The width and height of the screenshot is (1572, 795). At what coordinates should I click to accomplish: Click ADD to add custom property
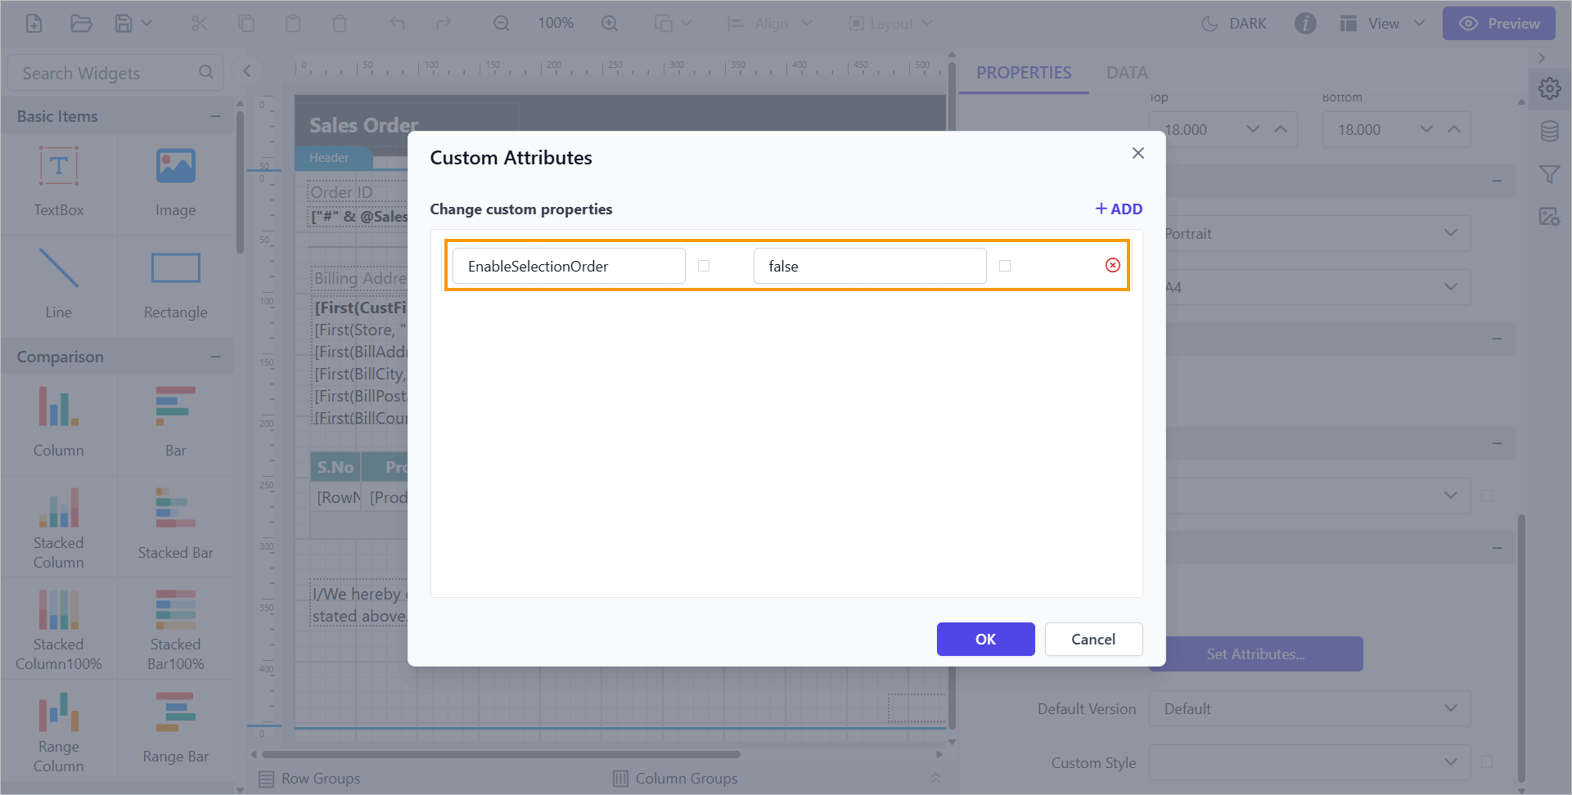click(x=1119, y=209)
